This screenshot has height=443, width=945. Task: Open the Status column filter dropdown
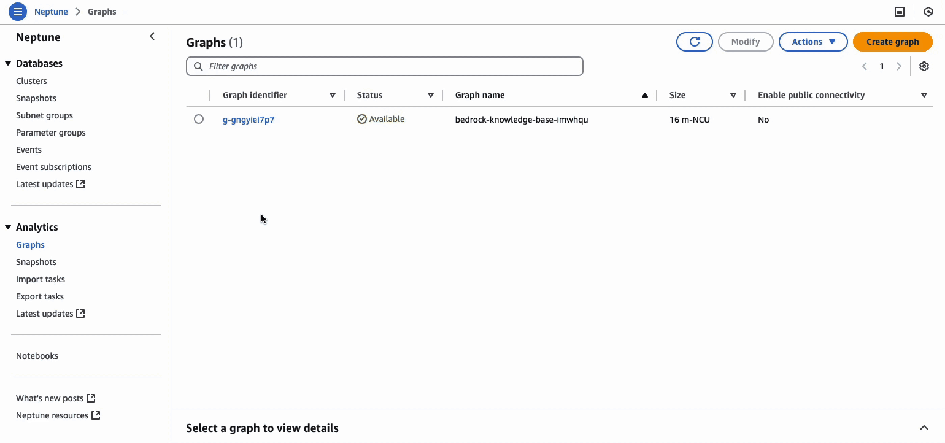tap(431, 95)
